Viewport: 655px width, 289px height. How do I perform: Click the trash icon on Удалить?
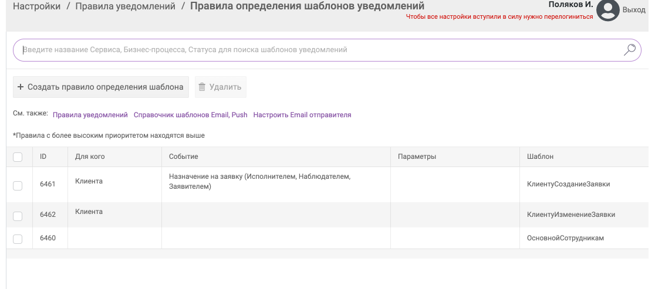(202, 87)
